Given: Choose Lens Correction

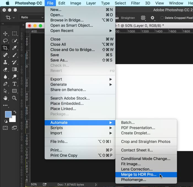Looking at the screenshot, I should click(x=146, y=169).
